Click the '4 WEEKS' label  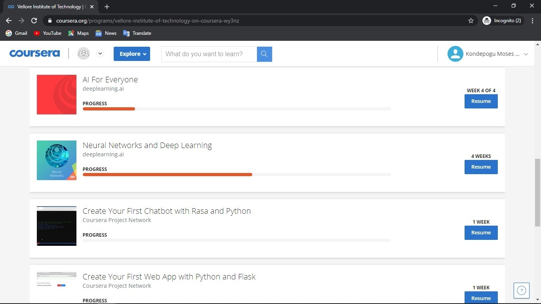(x=481, y=156)
